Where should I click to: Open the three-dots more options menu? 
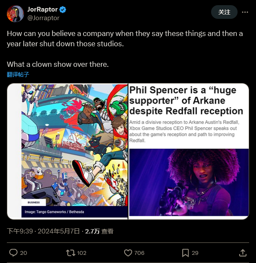pyautogui.click(x=245, y=12)
